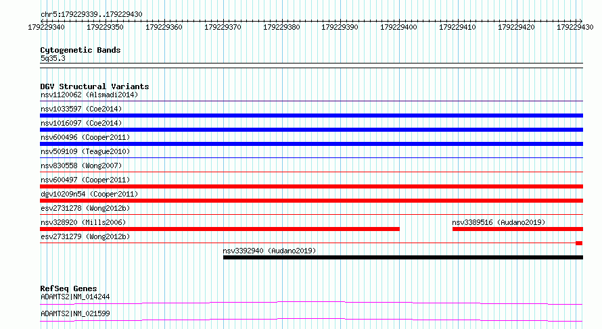Click the ruler tick labeled 179229360

coord(164,27)
